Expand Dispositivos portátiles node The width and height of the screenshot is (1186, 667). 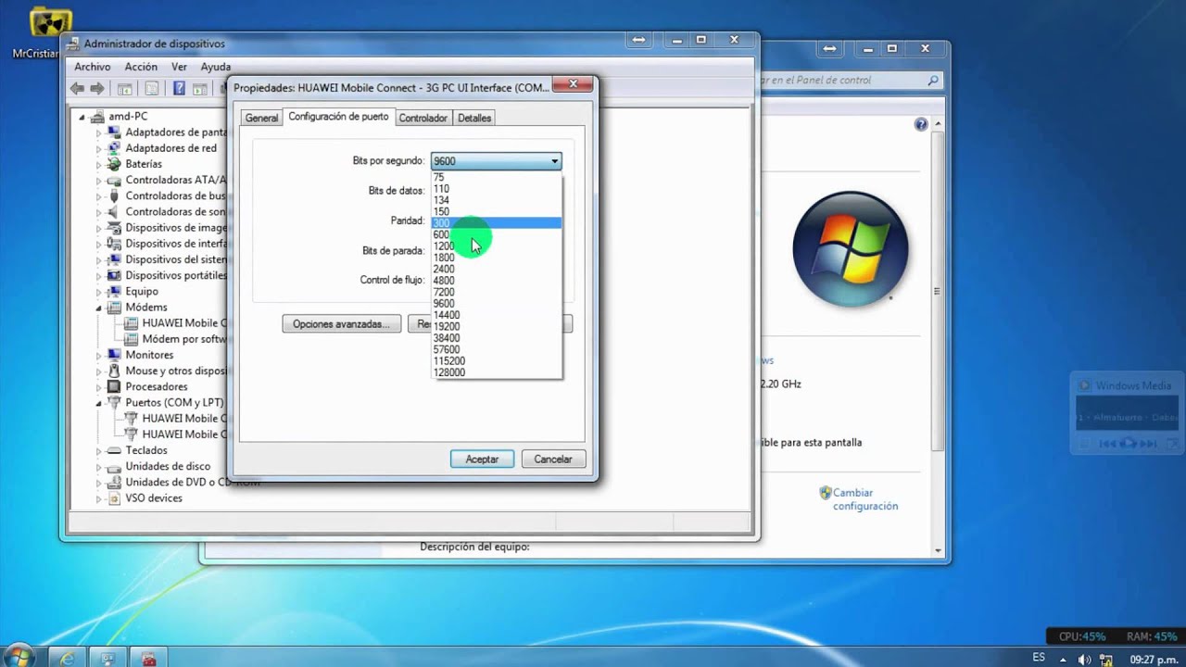pyautogui.click(x=98, y=275)
